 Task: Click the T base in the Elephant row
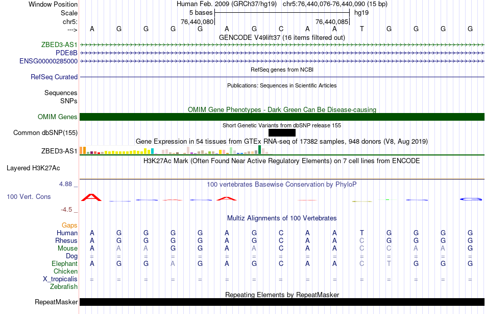click(389, 263)
